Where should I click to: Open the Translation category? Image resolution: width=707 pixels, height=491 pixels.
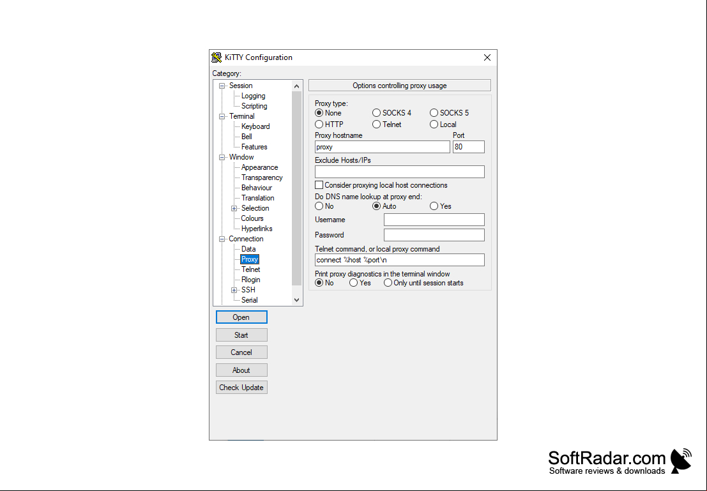[x=257, y=198]
